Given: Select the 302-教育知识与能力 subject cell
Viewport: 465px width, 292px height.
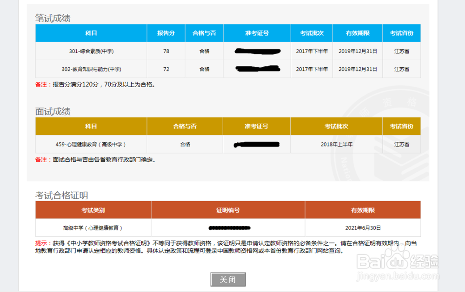Looking at the screenshot, I should tap(91, 69).
